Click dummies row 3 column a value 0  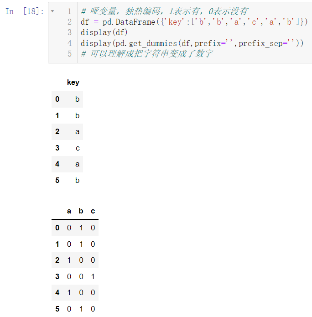click(69, 276)
